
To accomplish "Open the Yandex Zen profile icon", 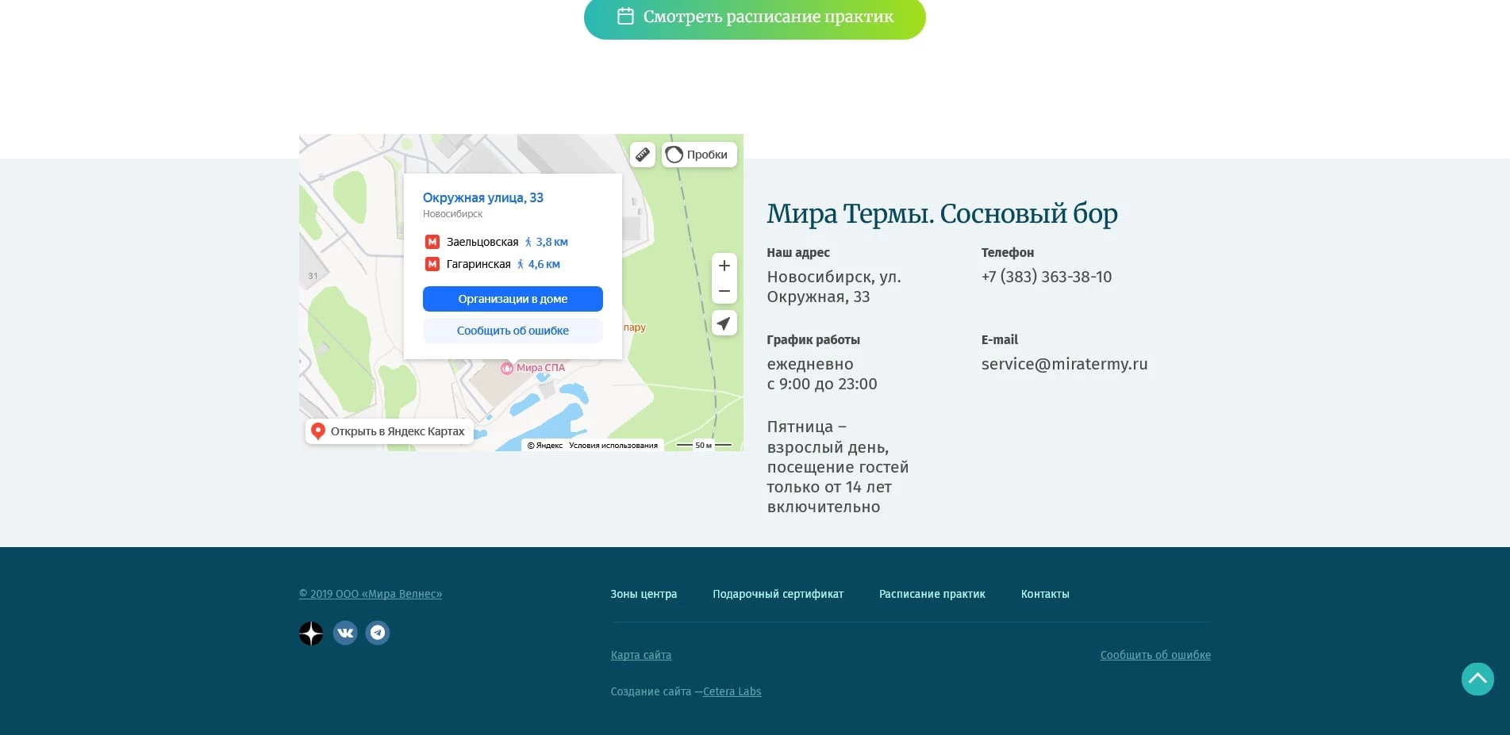I will click(x=311, y=633).
